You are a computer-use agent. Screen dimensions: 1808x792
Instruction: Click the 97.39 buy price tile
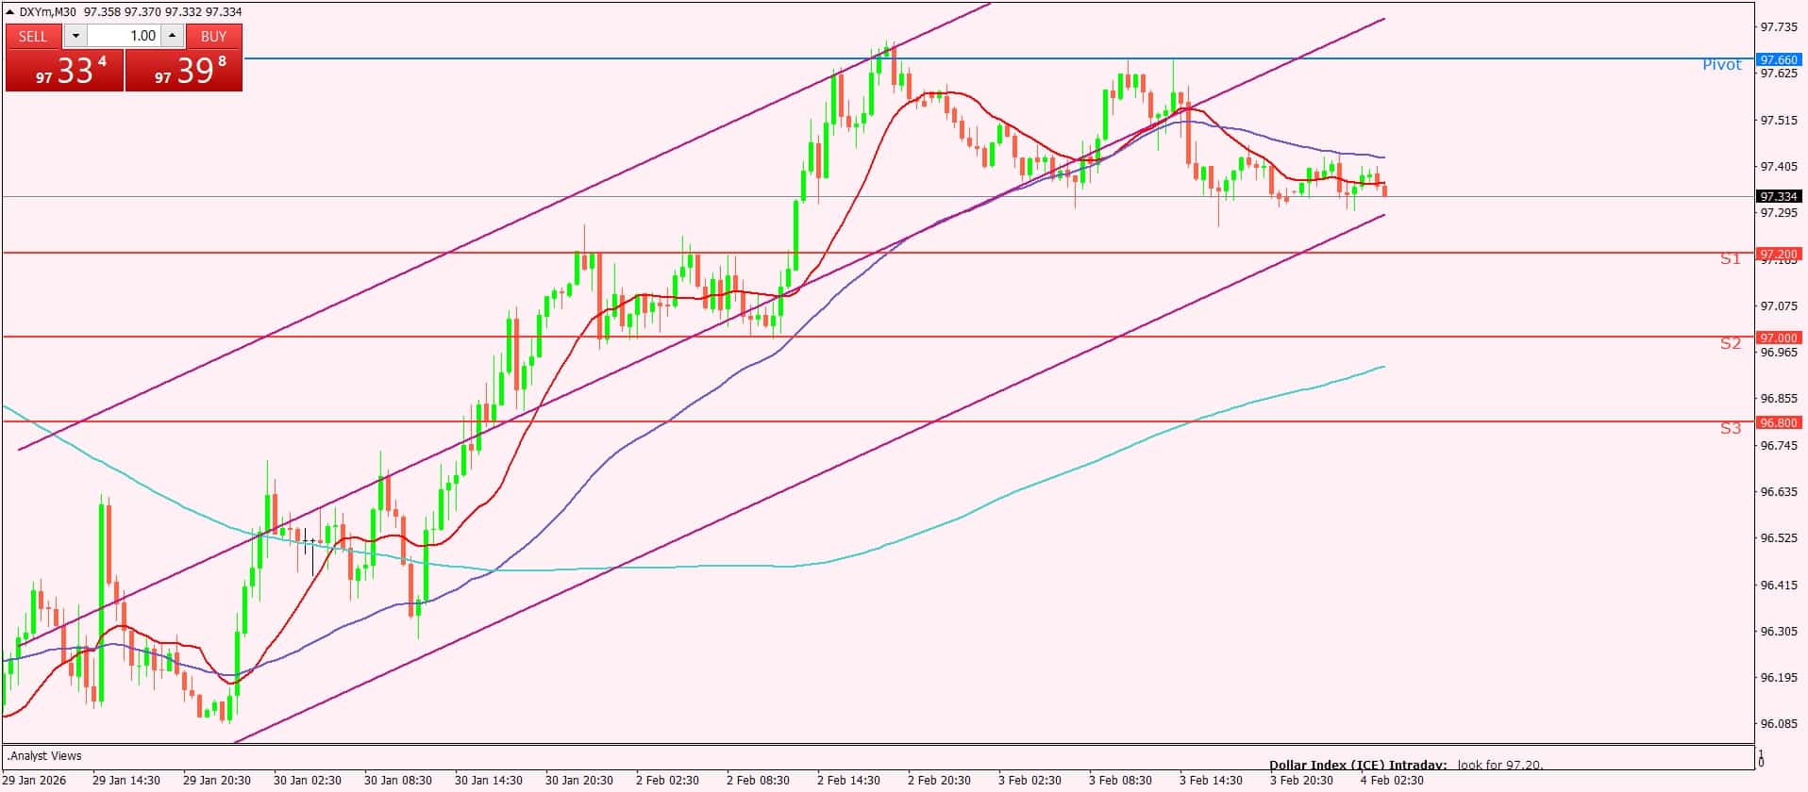184,71
